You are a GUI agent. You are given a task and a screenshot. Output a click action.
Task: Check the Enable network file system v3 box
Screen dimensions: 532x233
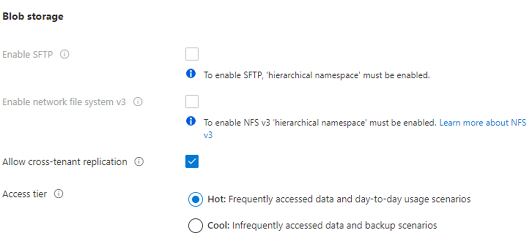pyautogui.click(x=192, y=102)
